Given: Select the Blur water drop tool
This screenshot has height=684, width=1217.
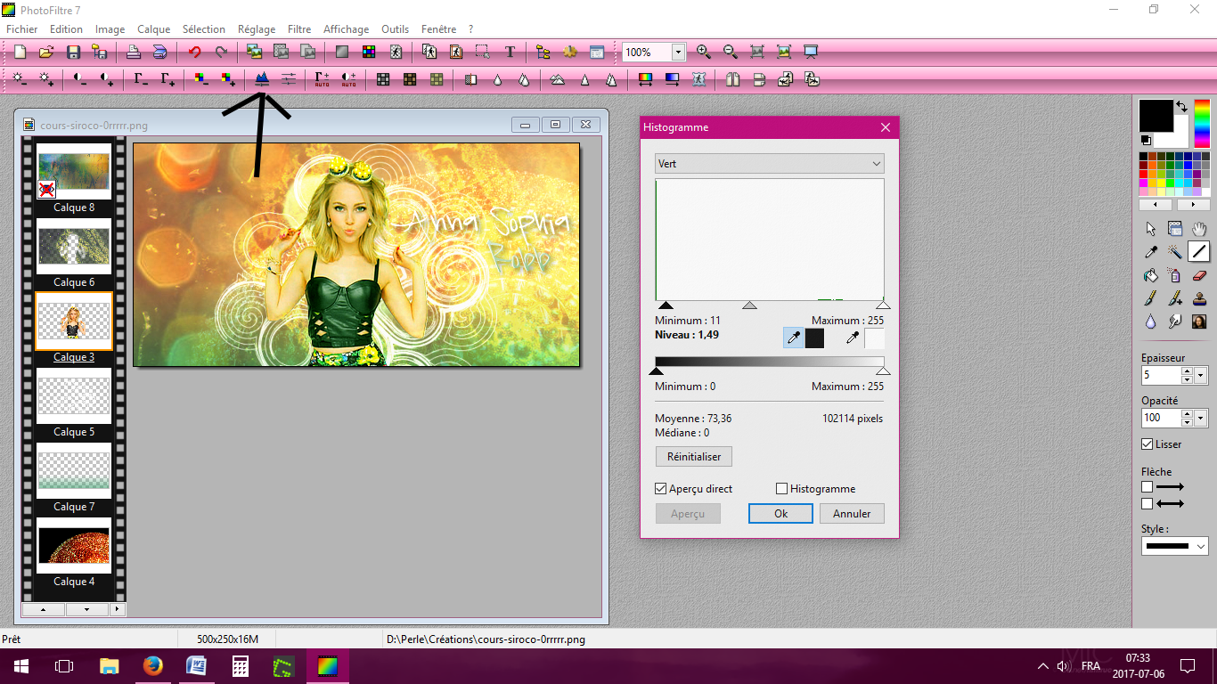Looking at the screenshot, I should coord(1151,322).
